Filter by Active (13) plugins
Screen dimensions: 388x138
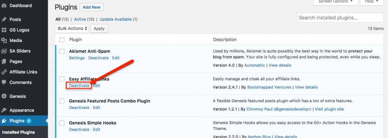pos(84,19)
